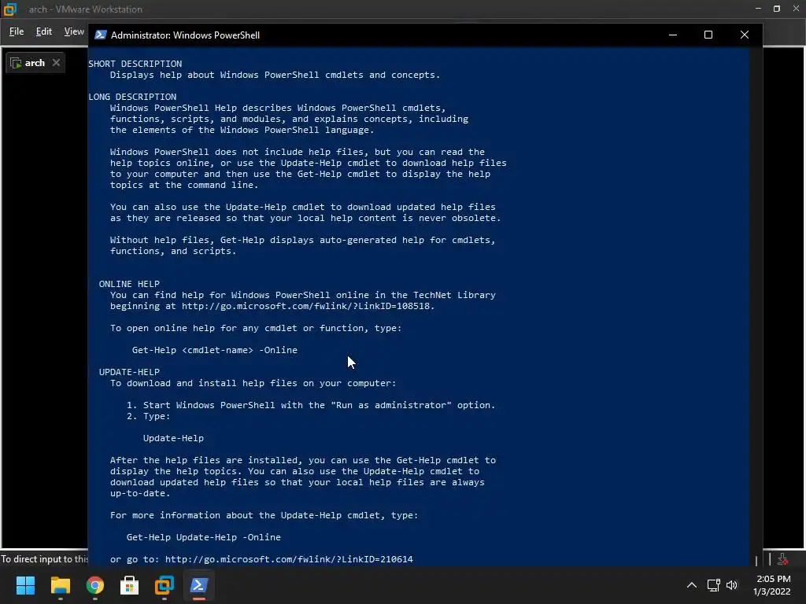Click the VMware Workstation logo icon
This screenshot has width=806, height=604.
click(x=10, y=9)
